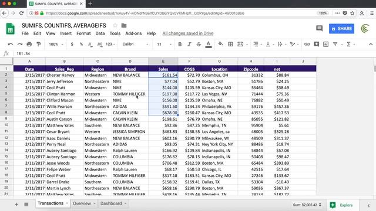Click cell containing $591.60

163,107
